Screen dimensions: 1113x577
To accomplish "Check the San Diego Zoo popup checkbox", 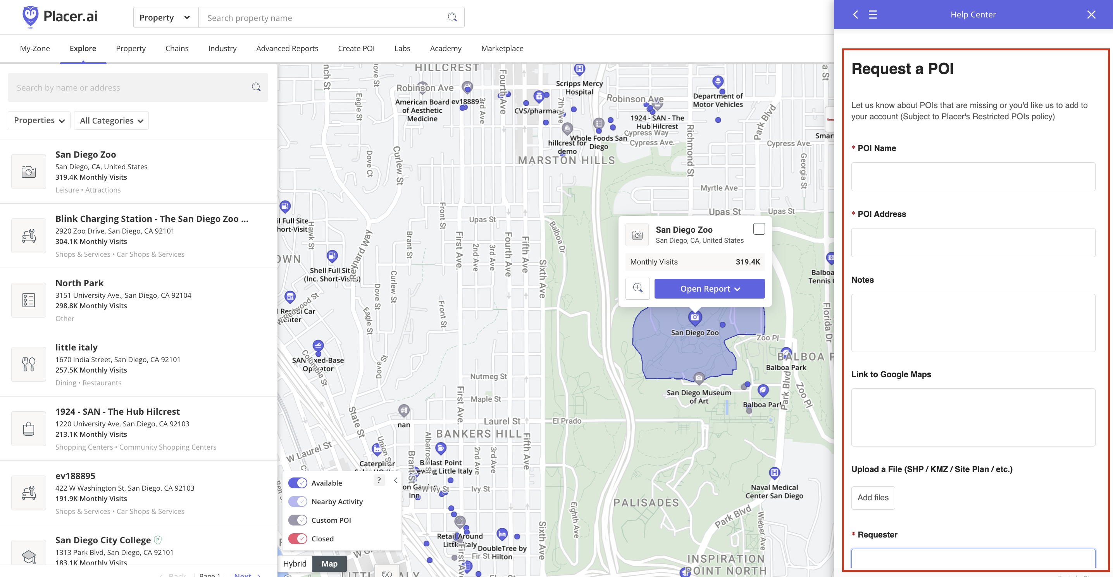I will (759, 228).
